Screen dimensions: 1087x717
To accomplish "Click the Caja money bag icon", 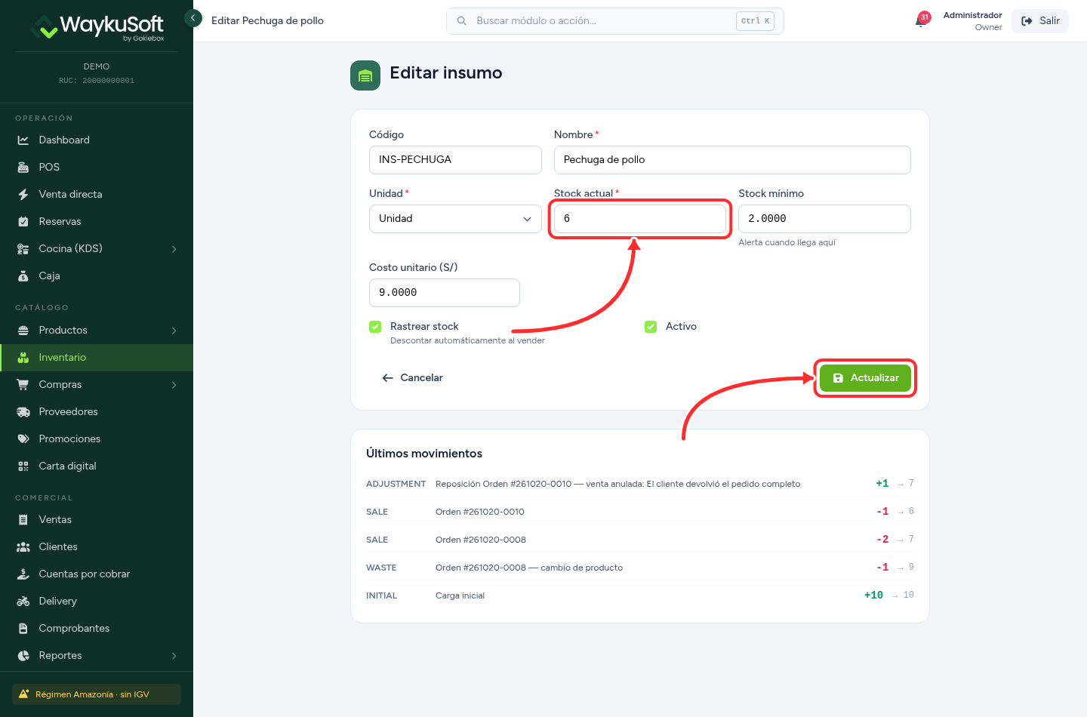I will click(23, 275).
